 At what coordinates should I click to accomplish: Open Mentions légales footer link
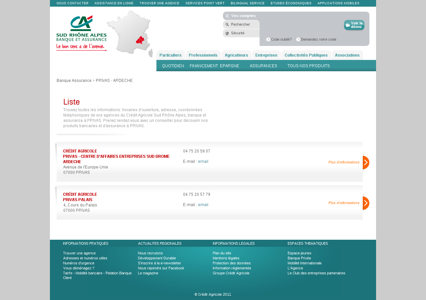(226, 258)
